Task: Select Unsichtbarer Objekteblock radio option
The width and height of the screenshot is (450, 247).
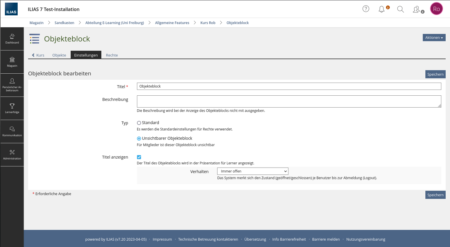Action: pyautogui.click(x=139, y=139)
